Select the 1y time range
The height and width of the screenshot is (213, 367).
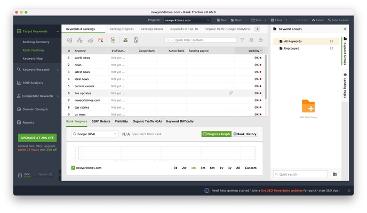(x=221, y=168)
